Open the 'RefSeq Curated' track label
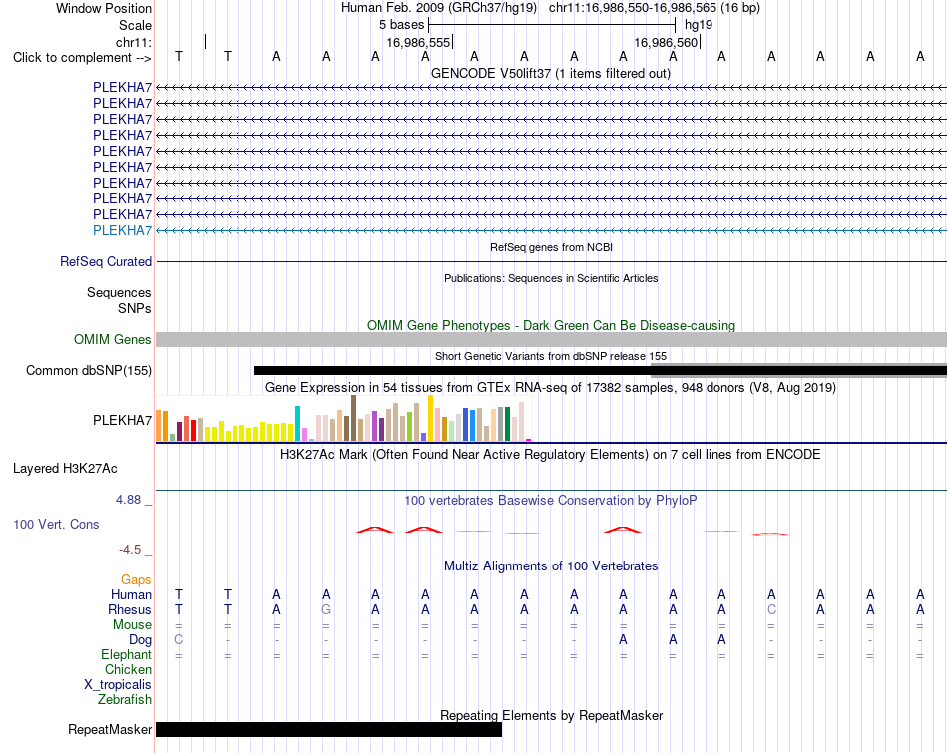The width and height of the screenshot is (948, 753). click(106, 261)
